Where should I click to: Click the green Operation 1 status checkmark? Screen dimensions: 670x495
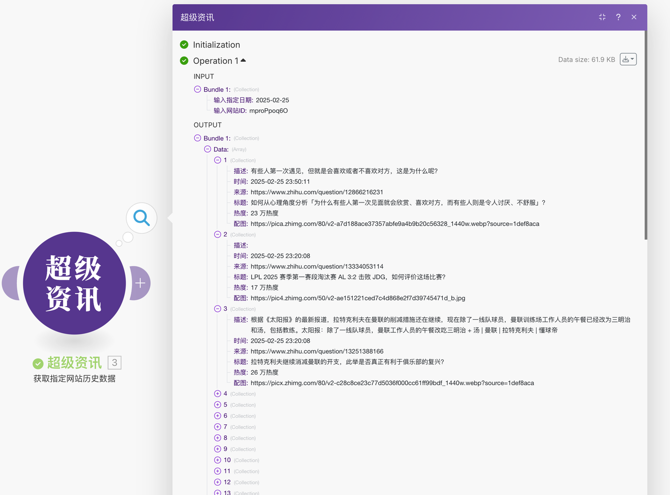pos(184,61)
